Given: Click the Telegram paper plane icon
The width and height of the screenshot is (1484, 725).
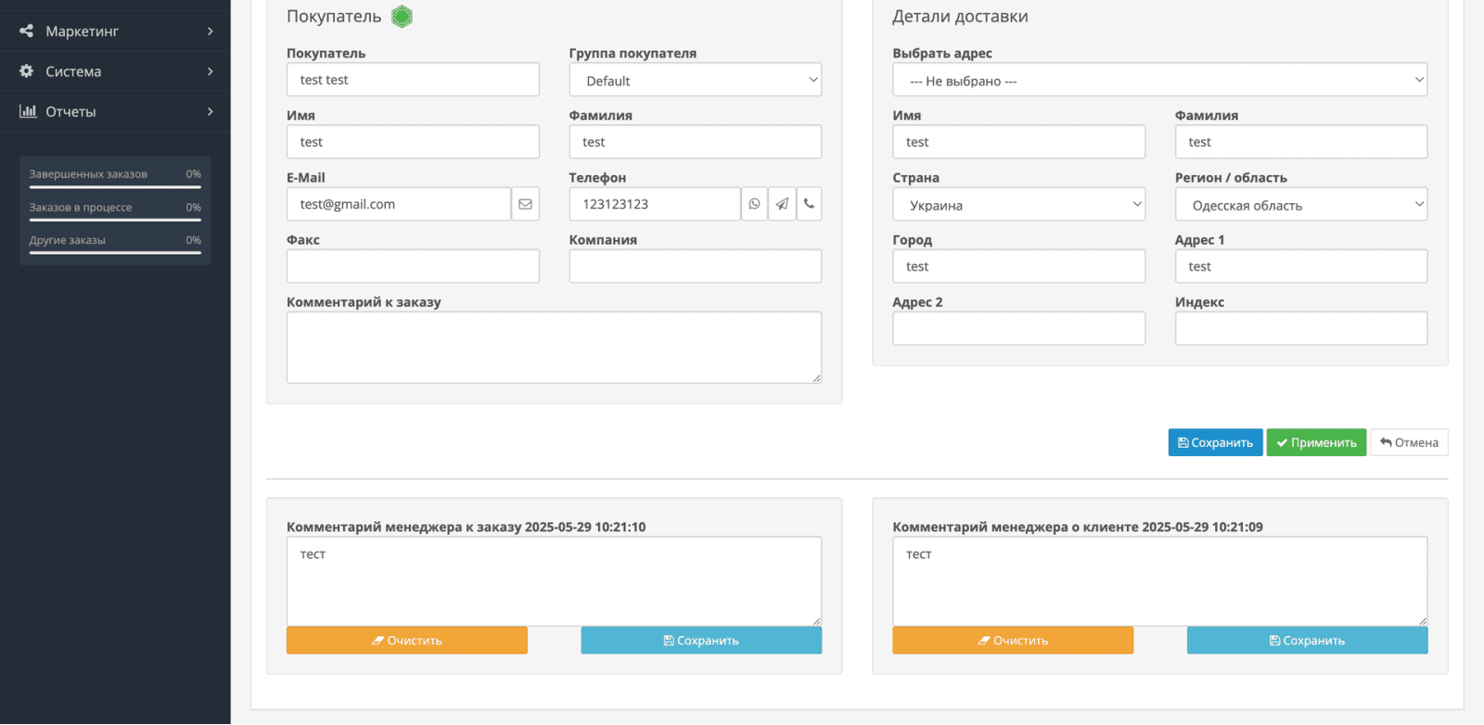Looking at the screenshot, I should tap(782, 204).
